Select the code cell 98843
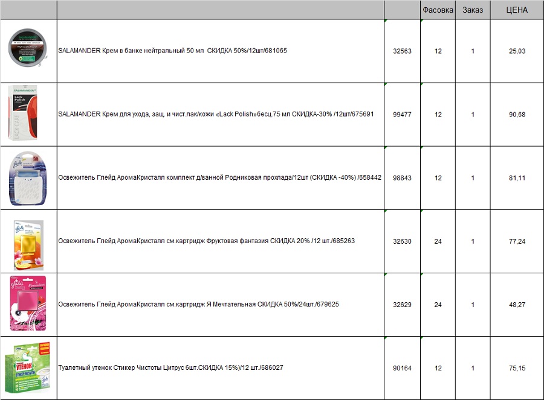544x400 pixels. (402, 177)
